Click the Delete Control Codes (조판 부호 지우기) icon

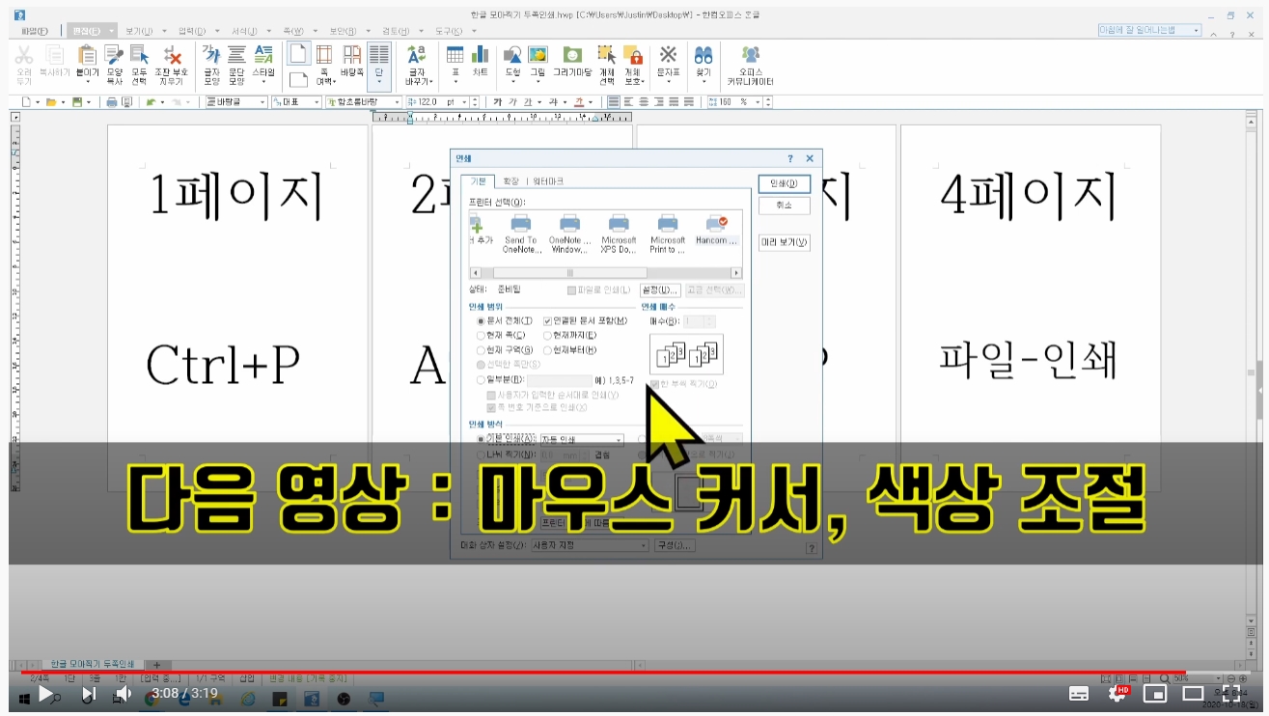coord(172,55)
